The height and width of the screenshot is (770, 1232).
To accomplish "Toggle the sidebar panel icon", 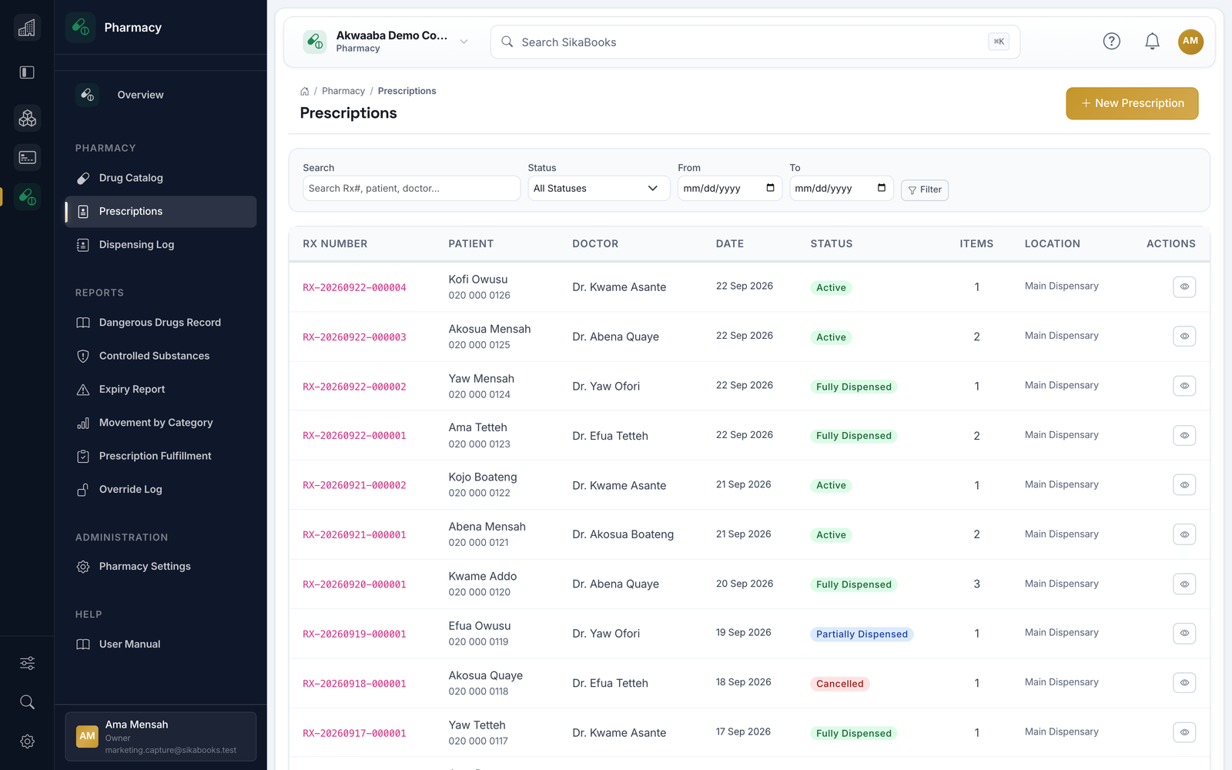I will (27, 72).
